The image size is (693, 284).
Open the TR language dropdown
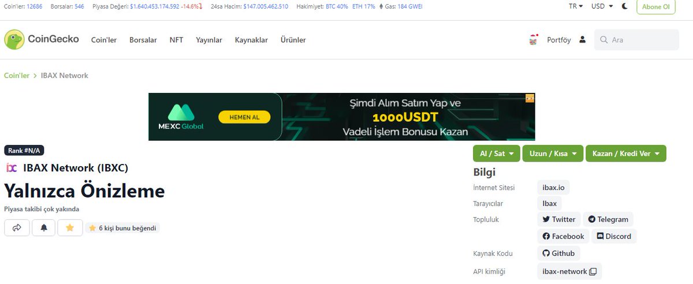click(x=576, y=6)
